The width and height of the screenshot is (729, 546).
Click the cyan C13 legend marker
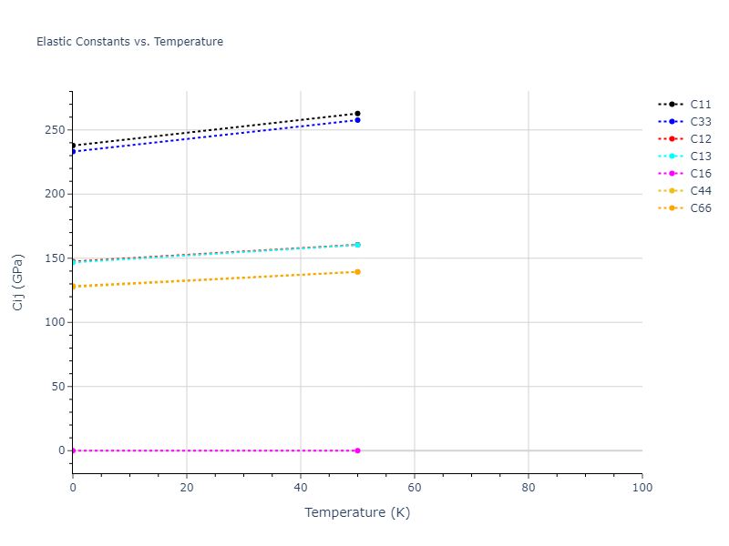tap(672, 157)
